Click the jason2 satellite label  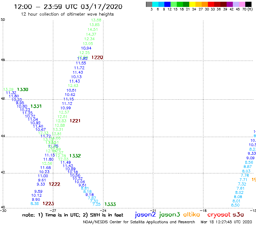pyautogui.click(x=145, y=215)
